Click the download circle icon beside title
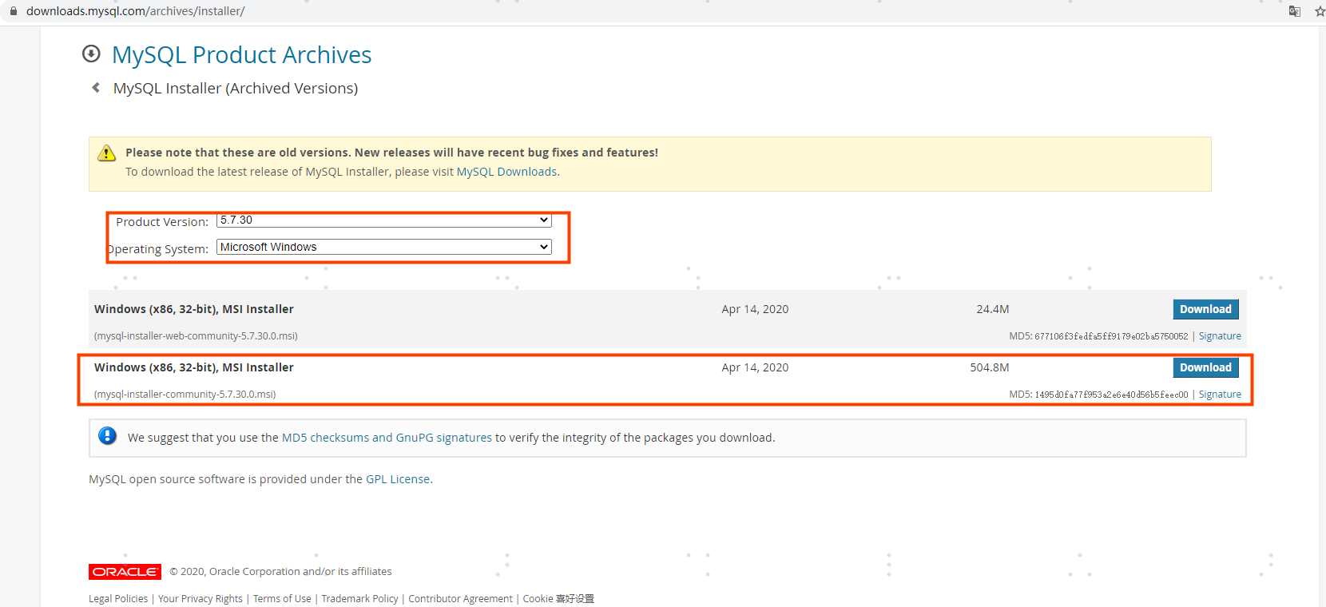Screen dimensions: 1326x607 [91, 54]
